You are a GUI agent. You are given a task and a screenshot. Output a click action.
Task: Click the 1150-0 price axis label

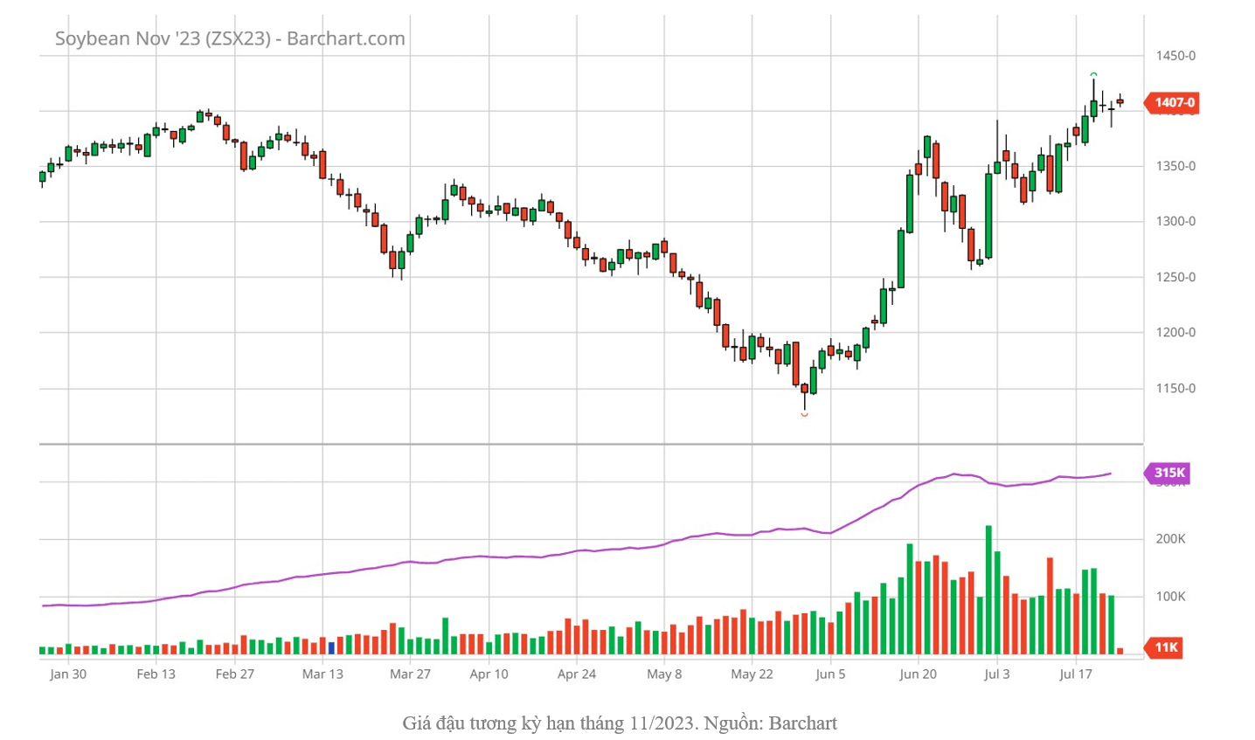(1175, 388)
